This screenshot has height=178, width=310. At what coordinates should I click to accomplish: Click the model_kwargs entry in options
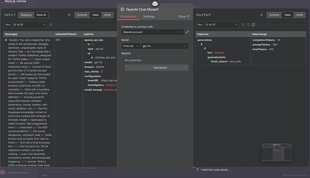click(x=101, y=90)
